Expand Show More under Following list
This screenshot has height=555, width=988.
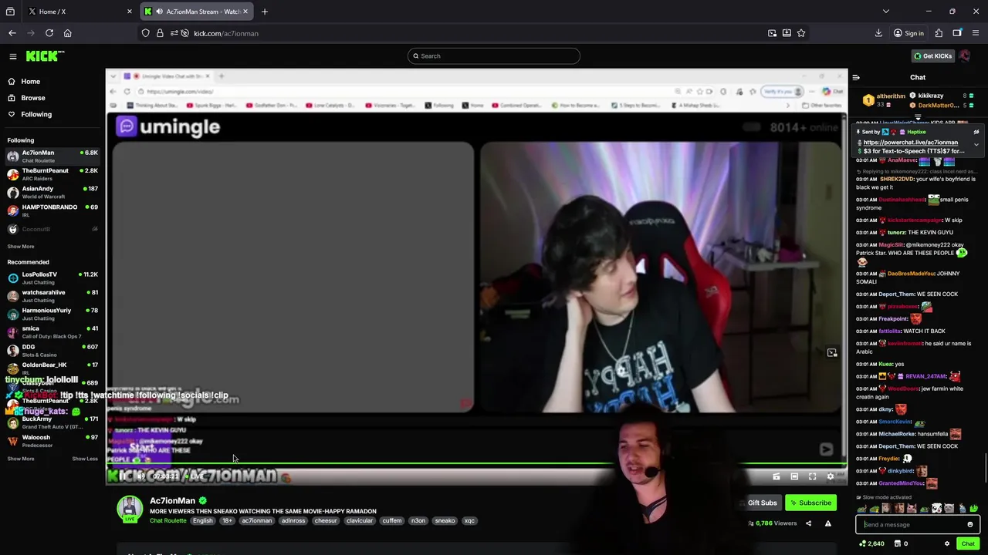point(21,247)
